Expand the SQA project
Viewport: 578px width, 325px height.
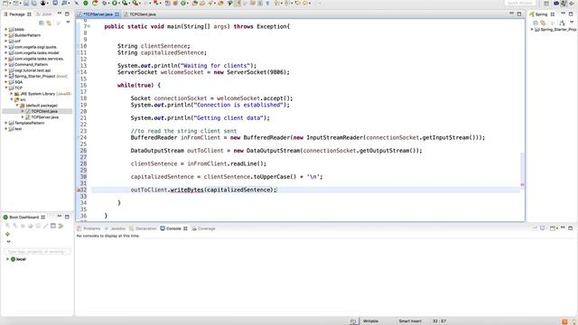point(6,82)
